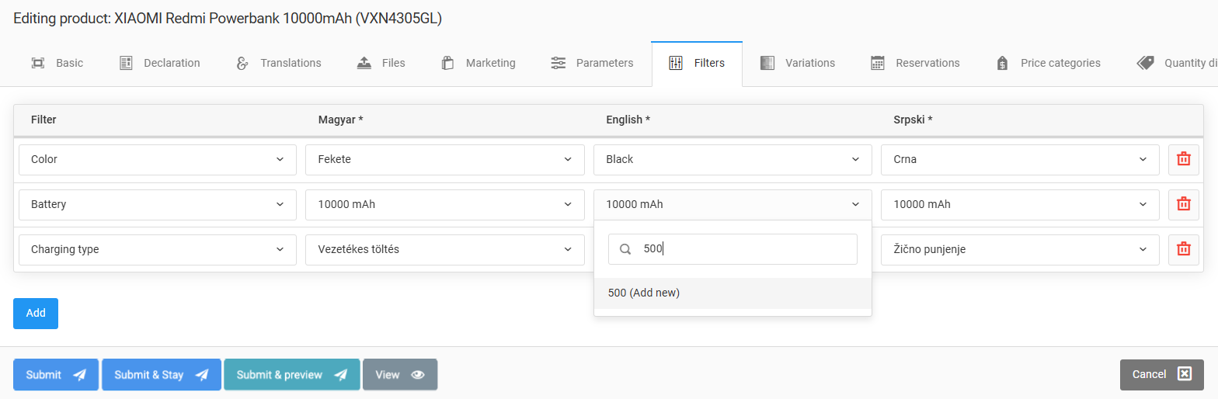Viewport: 1218px width, 399px height.
Task: Delete the Color filter row
Action: point(1184,159)
